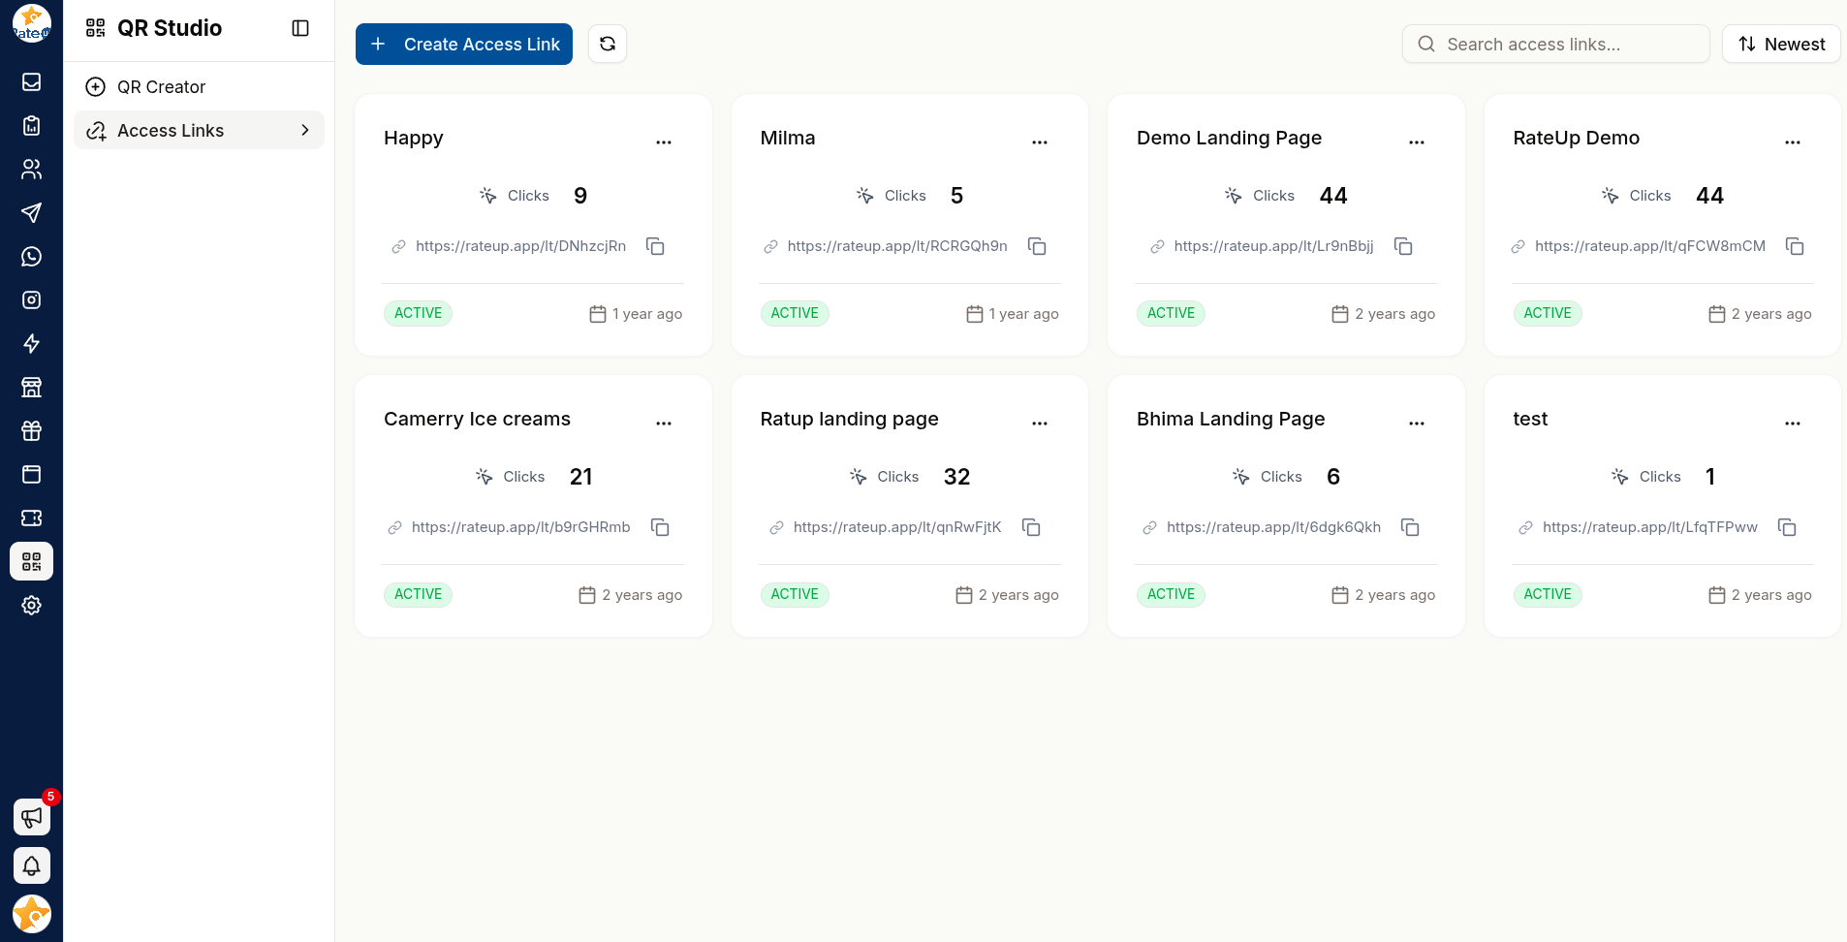Click the Happy card title
Image resolution: width=1847 pixels, height=942 pixels.
coord(414,138)
